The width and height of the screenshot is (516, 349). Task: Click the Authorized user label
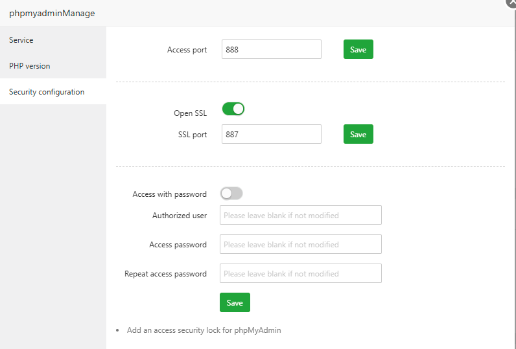pyautogui.click(x=180, y=216)
